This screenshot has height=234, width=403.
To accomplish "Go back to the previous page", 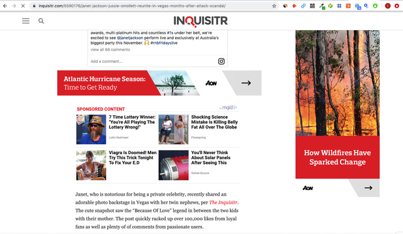I will [x=5, y=6].
